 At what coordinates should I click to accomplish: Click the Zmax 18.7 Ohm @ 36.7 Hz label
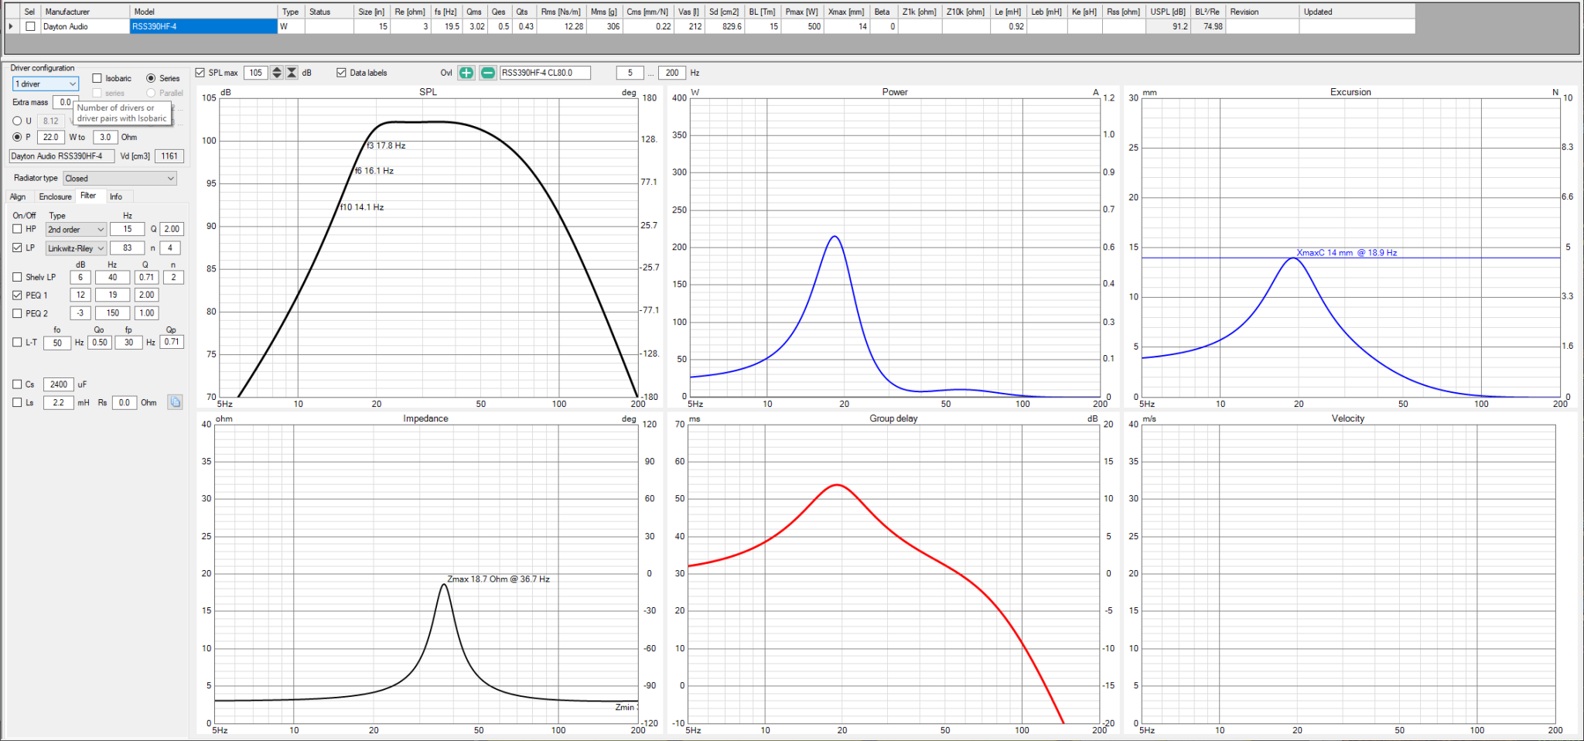click(x=499, y=579)
